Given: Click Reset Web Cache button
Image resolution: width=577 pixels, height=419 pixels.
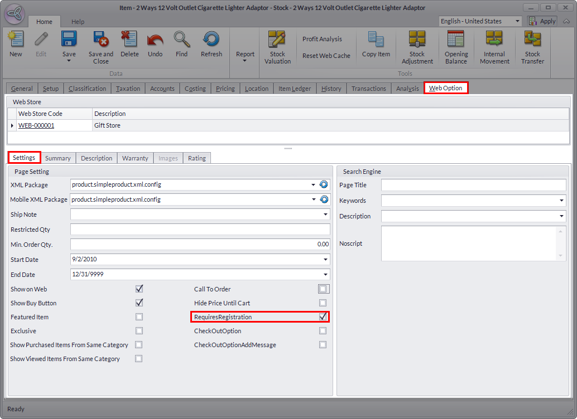Looking at the screenshot, I should (326, 56).
